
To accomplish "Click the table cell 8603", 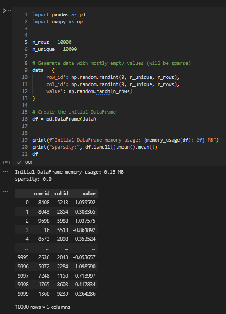I will 63,285.
